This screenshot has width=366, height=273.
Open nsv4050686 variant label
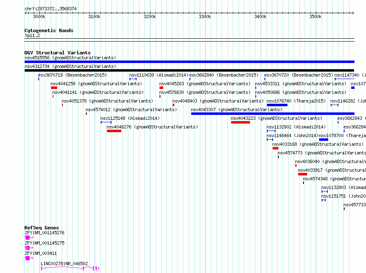click(x=301, y=92)
